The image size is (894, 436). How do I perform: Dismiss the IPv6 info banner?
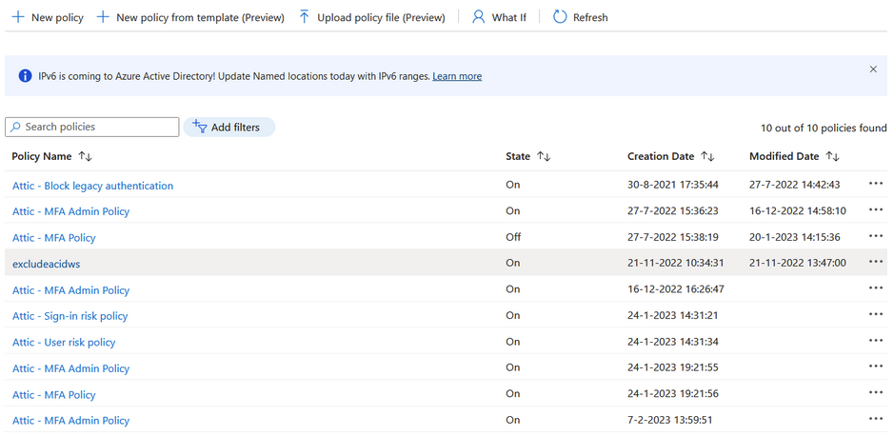click(x=873, y=69)
